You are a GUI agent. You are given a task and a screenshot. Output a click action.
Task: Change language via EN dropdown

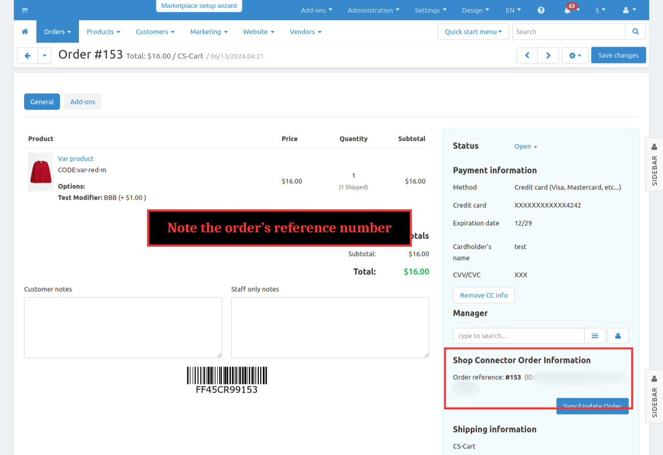click(513, 10)
